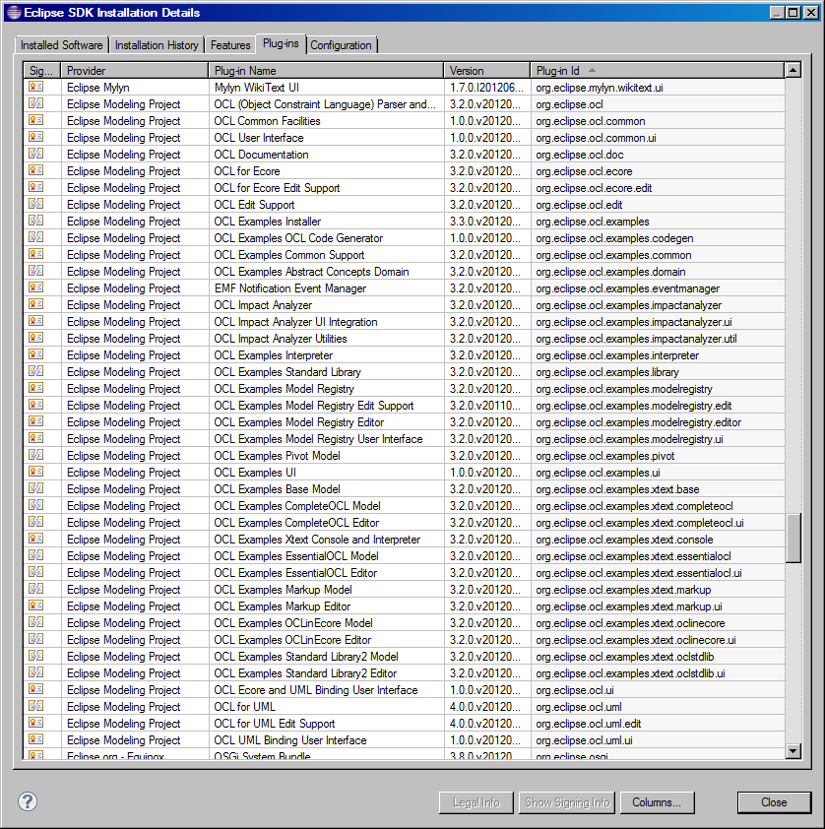Click the signed icon for OCL Impact Analyzer Utilities

point(36,338)
